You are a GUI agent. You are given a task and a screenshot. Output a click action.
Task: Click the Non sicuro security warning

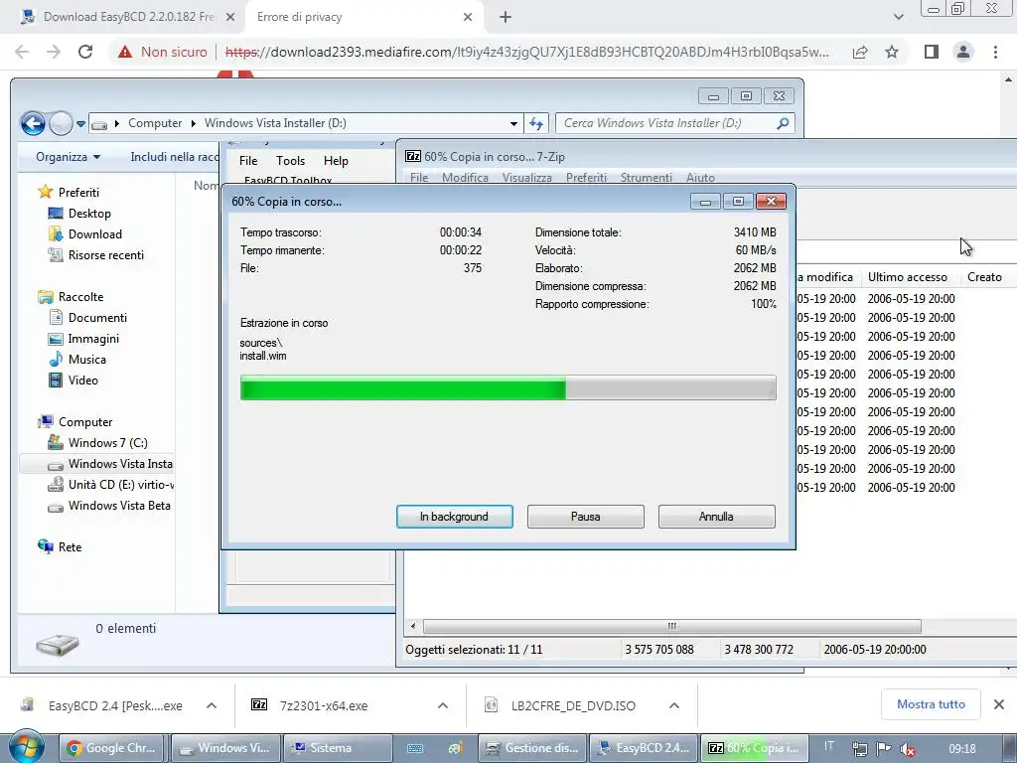coord(163,52)
